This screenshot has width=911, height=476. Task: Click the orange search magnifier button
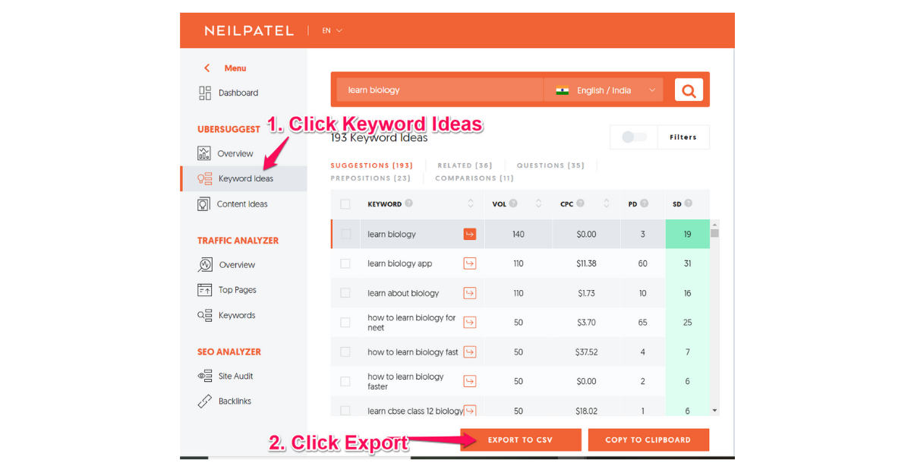[689, 90]
